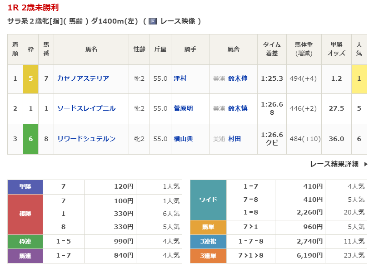Click the 3連単 bet type label
The width and height of the screenshot is (374, 268).
(208, 256)
